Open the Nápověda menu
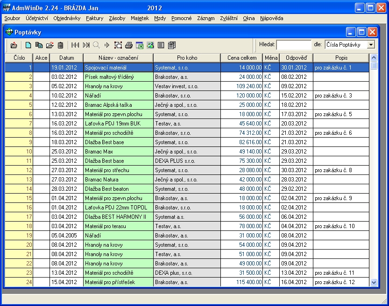 pyautogui.click(x=272, y=18)
